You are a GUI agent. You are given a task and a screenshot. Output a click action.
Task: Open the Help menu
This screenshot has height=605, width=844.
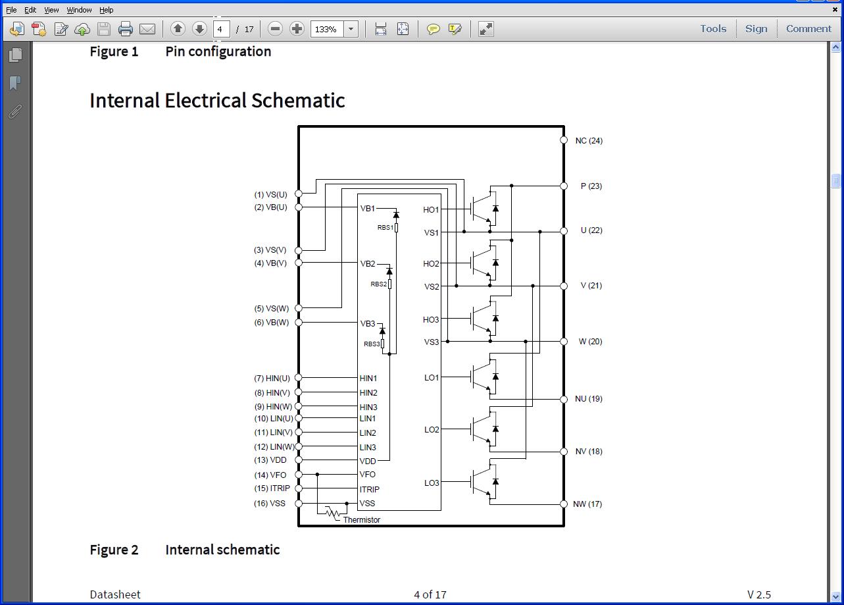point(106,10)
